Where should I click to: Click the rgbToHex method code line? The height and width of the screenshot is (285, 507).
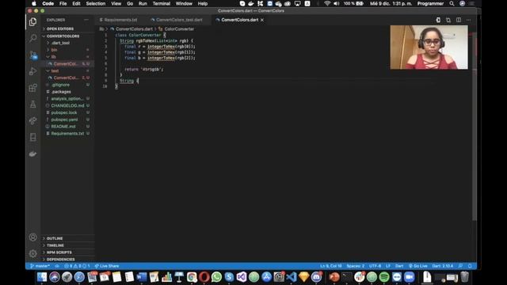click(157, 40)
